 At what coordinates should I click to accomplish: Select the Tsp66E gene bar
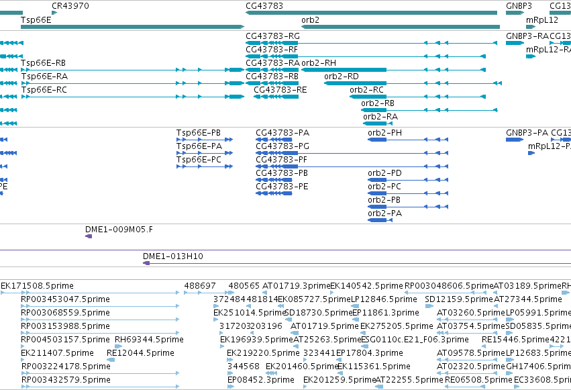[132, 27]
